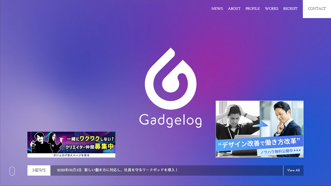Click the date 2022年02月3日
This screenshot has height=186, width=331.
tap(69, 170)
